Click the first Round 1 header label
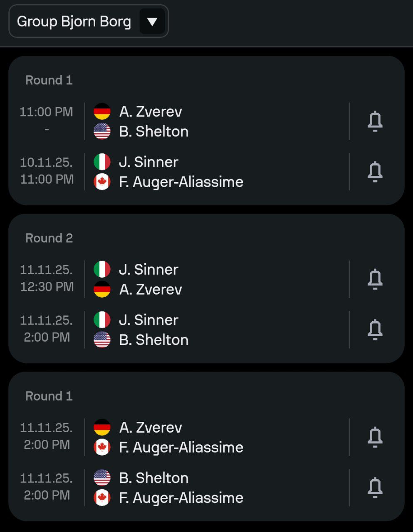The width and height of the screenshot is (413, 532). (49, 80)
